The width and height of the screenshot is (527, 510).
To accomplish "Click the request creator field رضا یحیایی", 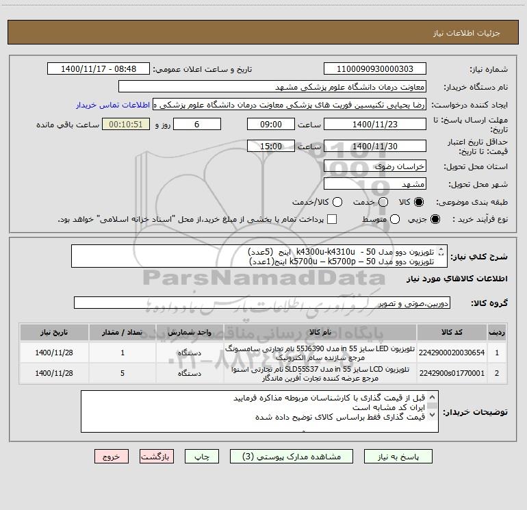I will pos(290,105).
